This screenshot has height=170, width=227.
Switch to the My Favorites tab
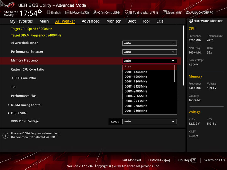click(x=21, y=21)
